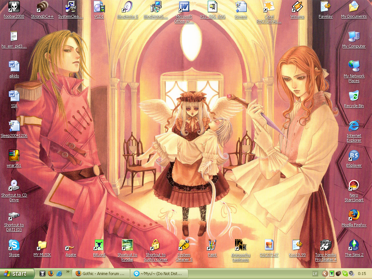372x279 pixels.
Task: Launch foobar2000 from the Quick Launch bar
Action: [43, 274]
